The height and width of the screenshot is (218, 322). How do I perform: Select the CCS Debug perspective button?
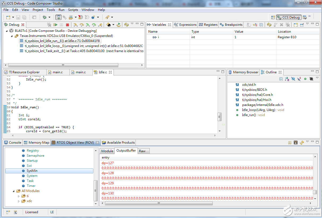(288, 17)
